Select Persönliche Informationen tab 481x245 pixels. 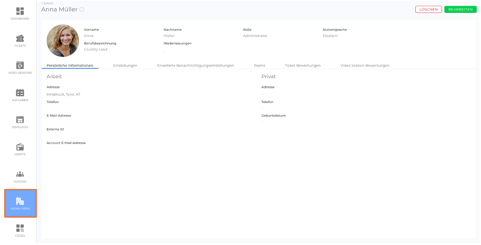(x=70, y=65)
